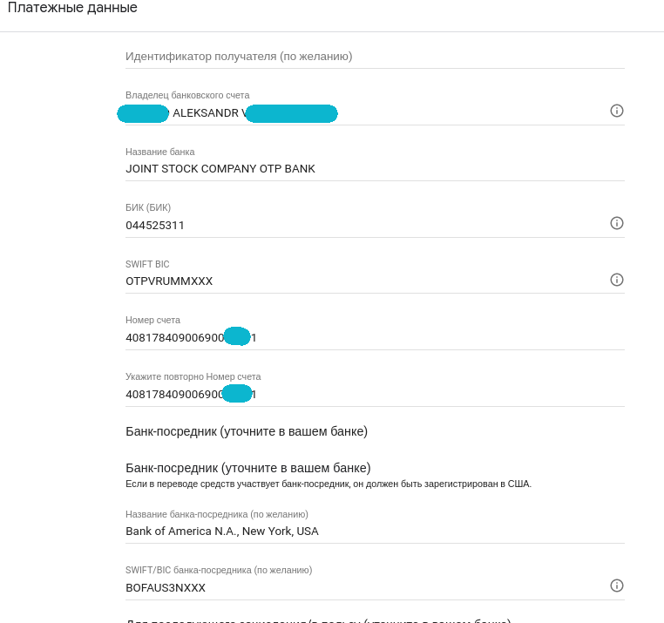Click the first Банк-посредник heading

click(x=247, y=431)
